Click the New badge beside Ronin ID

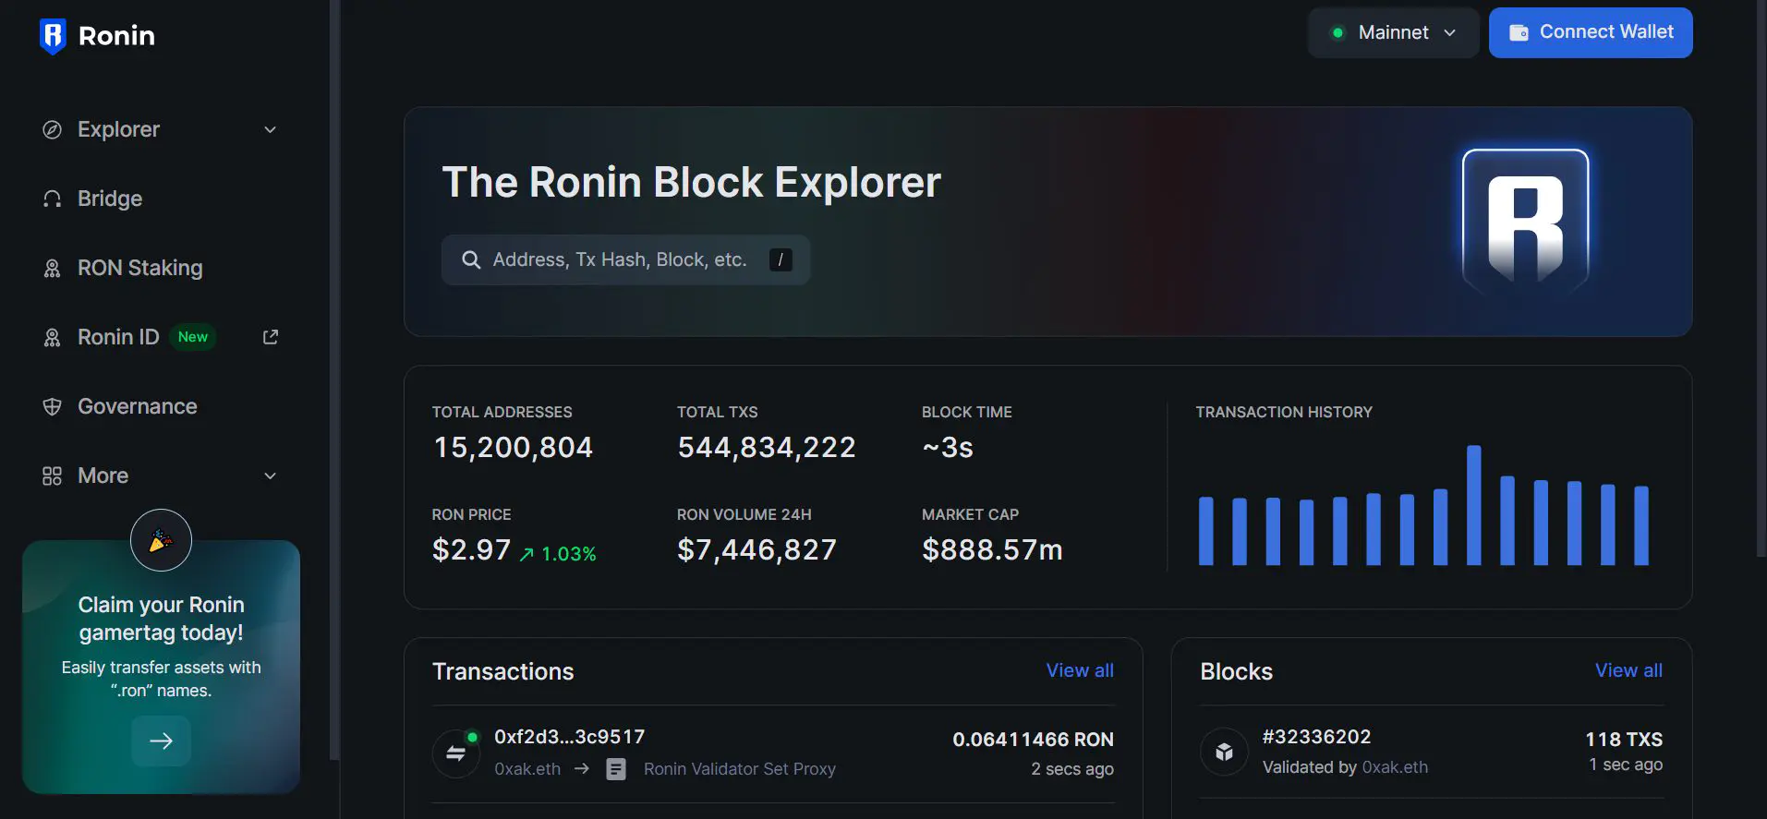pos(193,337)
